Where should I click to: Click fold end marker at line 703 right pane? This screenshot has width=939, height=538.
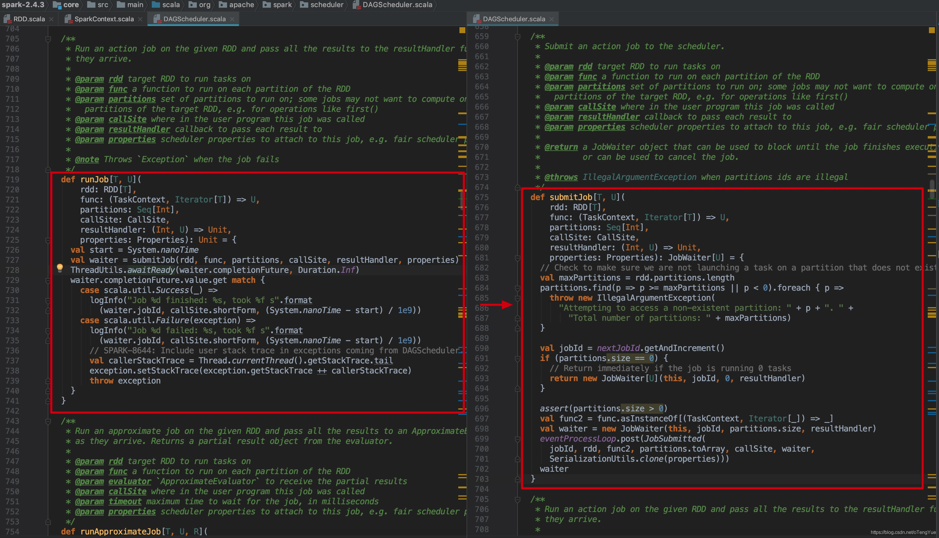pyautogui.click(x=518, y=479)
